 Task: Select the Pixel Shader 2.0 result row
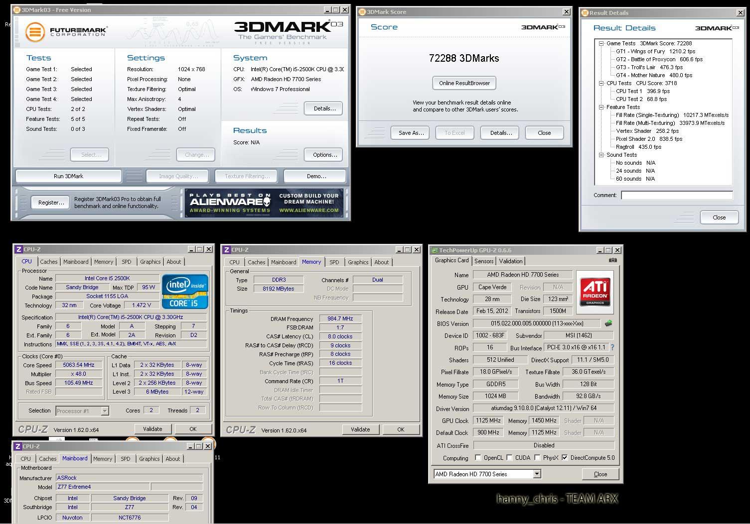pyautogui.click(x=649, y=139)
